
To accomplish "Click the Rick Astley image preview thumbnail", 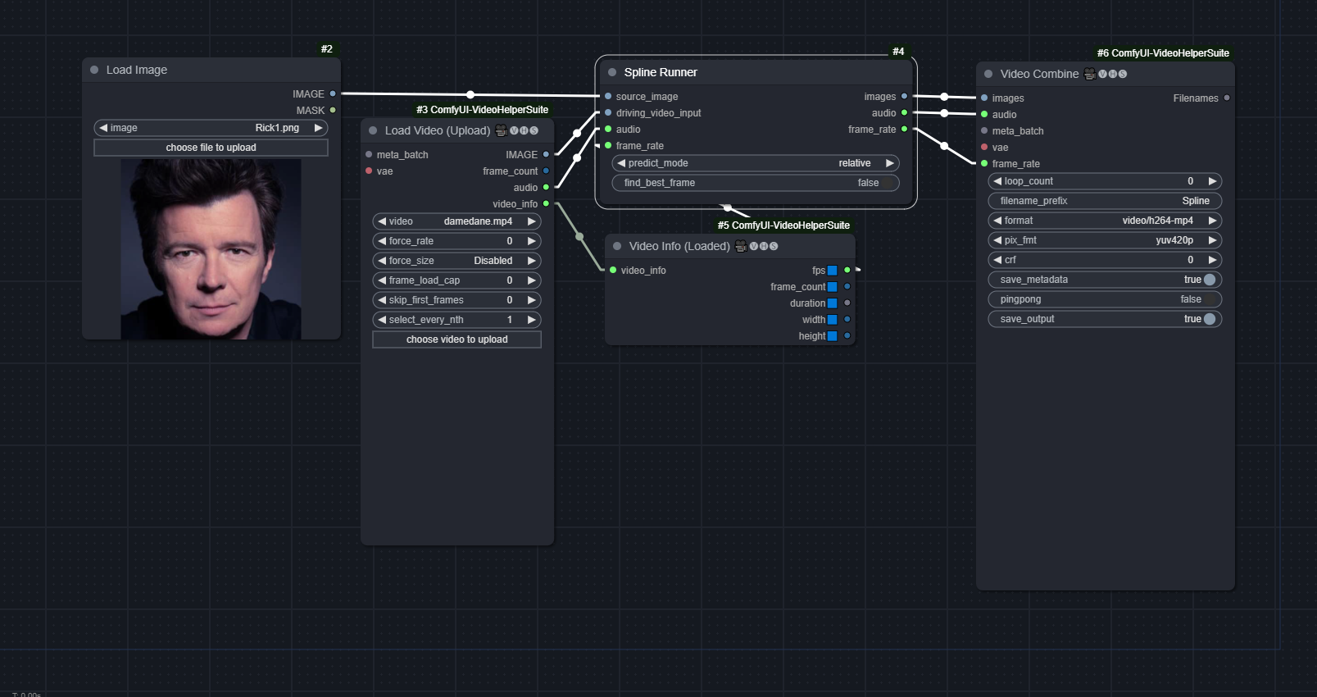I will pos(211,249).
